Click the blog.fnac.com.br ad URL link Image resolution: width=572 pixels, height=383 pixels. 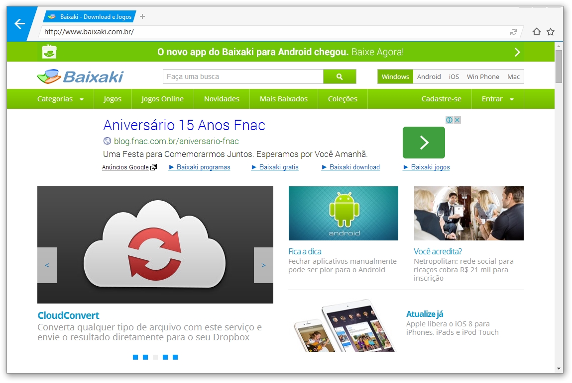[x=176, y=141]
